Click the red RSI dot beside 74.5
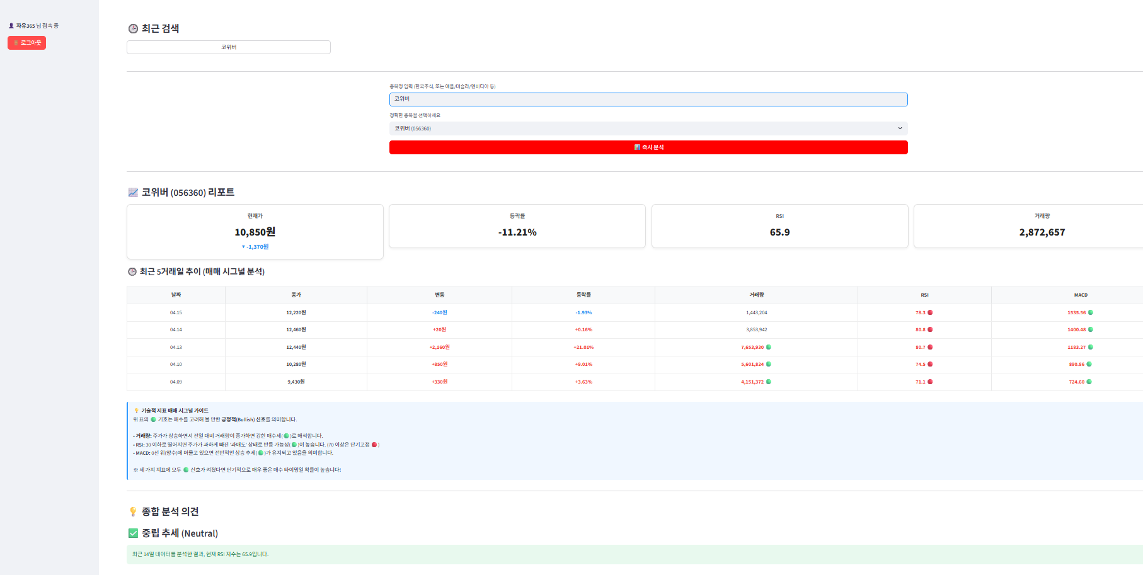The width and height of the screenshot is (1143, 575). tap(930, 364)
